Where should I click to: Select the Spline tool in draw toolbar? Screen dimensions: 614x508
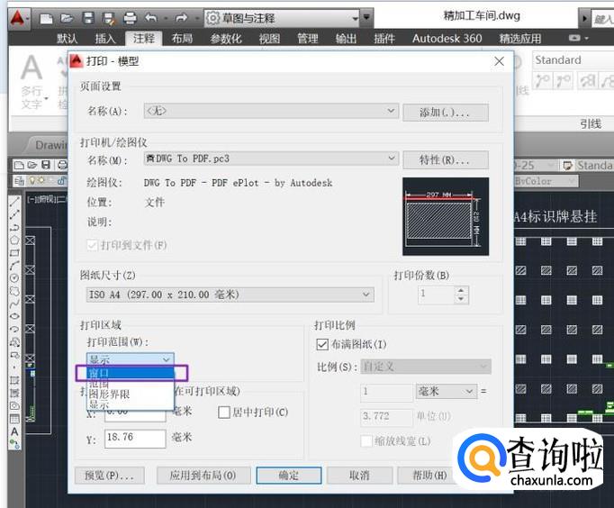[x=14, y=304]
